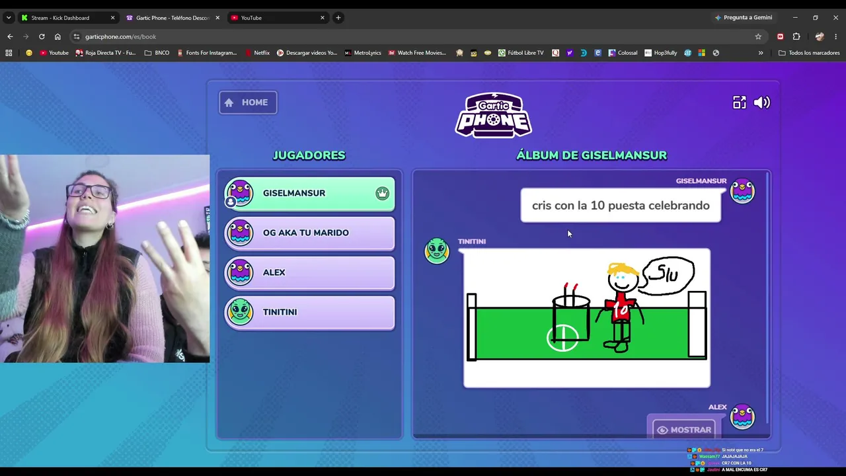Open the Fonts For Instagram bookmark

point(206,53)
